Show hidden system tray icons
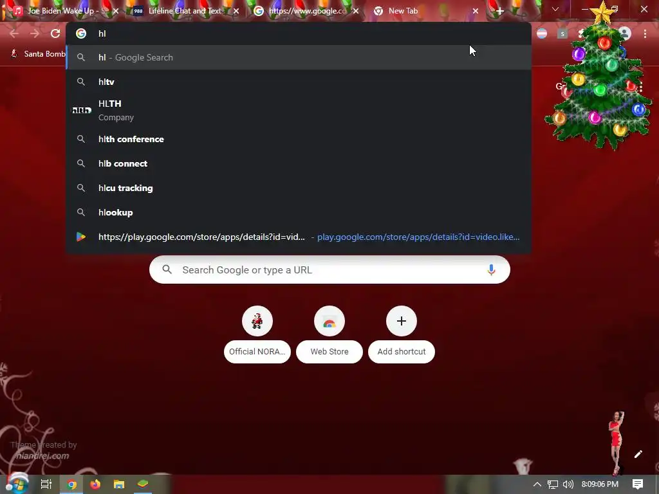This screenshot has height=494, width=659. pos(537,484)
